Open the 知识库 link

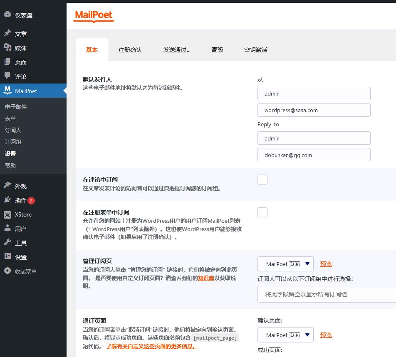click(x=206, y=278)
